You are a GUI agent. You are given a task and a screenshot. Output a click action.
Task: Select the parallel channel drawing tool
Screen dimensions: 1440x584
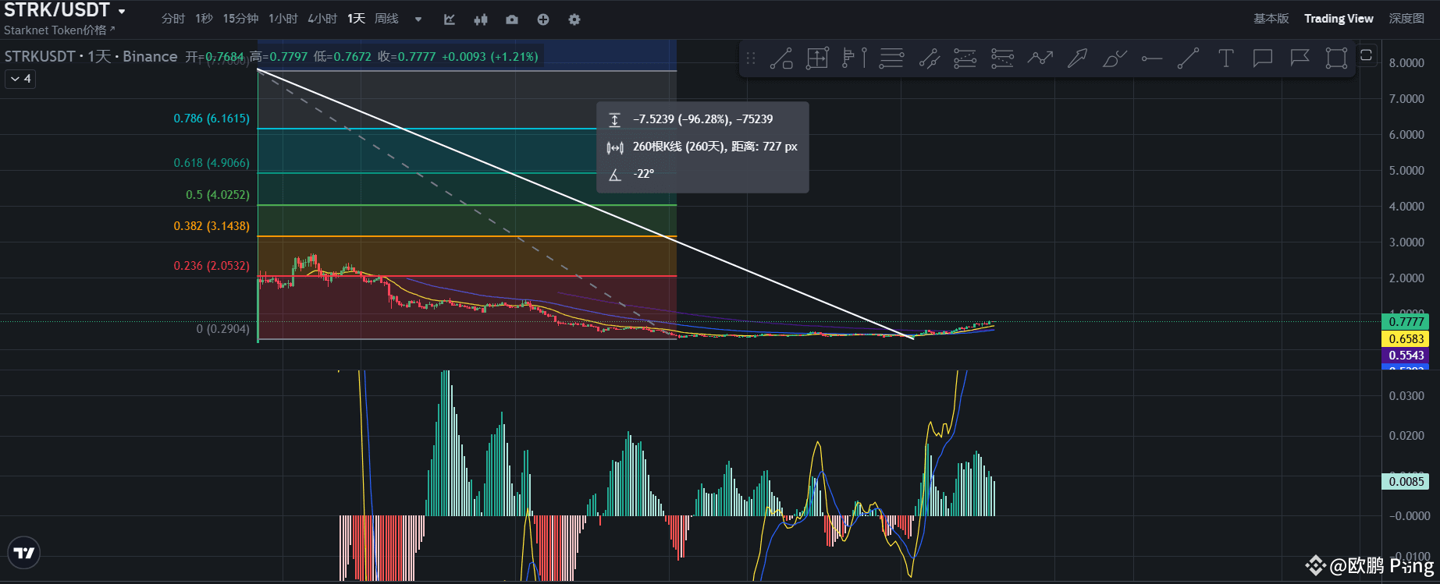coord(929,58)
